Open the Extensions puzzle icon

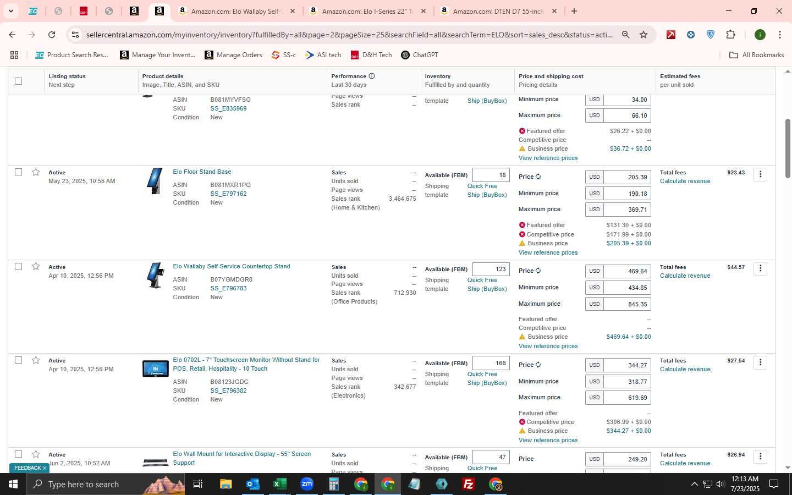730,35
